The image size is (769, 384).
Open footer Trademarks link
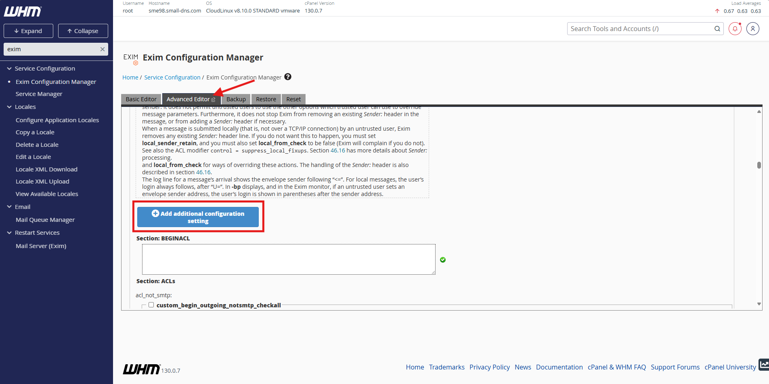point(447,367)
